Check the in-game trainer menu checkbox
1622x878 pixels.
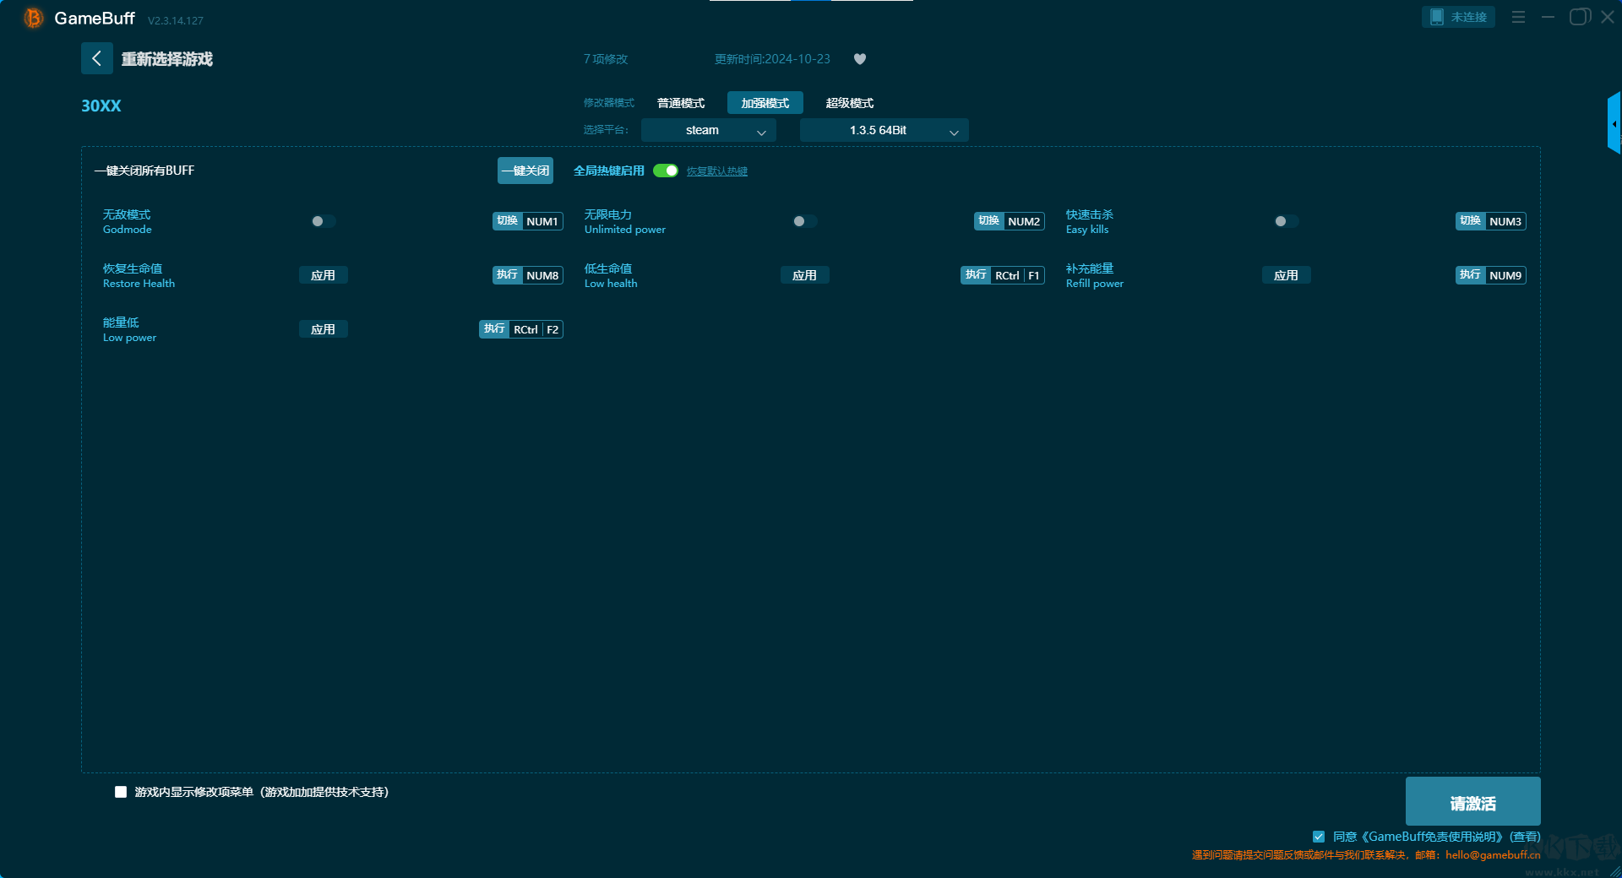(121, 792)
